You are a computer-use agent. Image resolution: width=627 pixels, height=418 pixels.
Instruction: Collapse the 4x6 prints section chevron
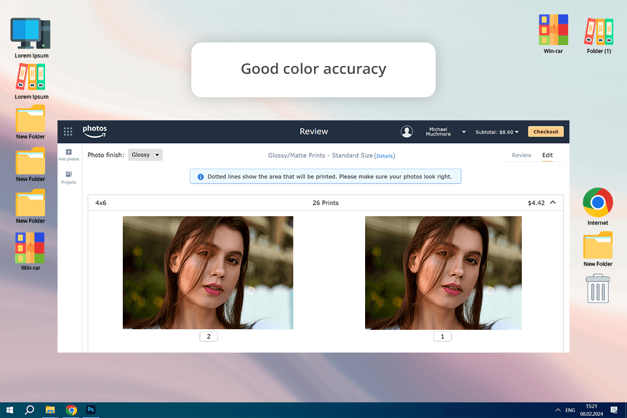click(x=553, y=202)
